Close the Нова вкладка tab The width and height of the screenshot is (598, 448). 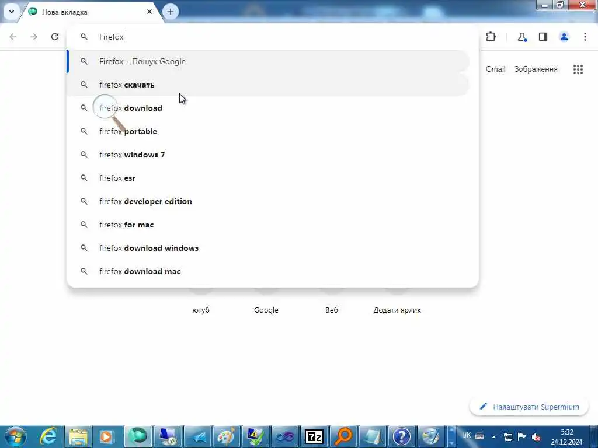[x=149, y=12]
